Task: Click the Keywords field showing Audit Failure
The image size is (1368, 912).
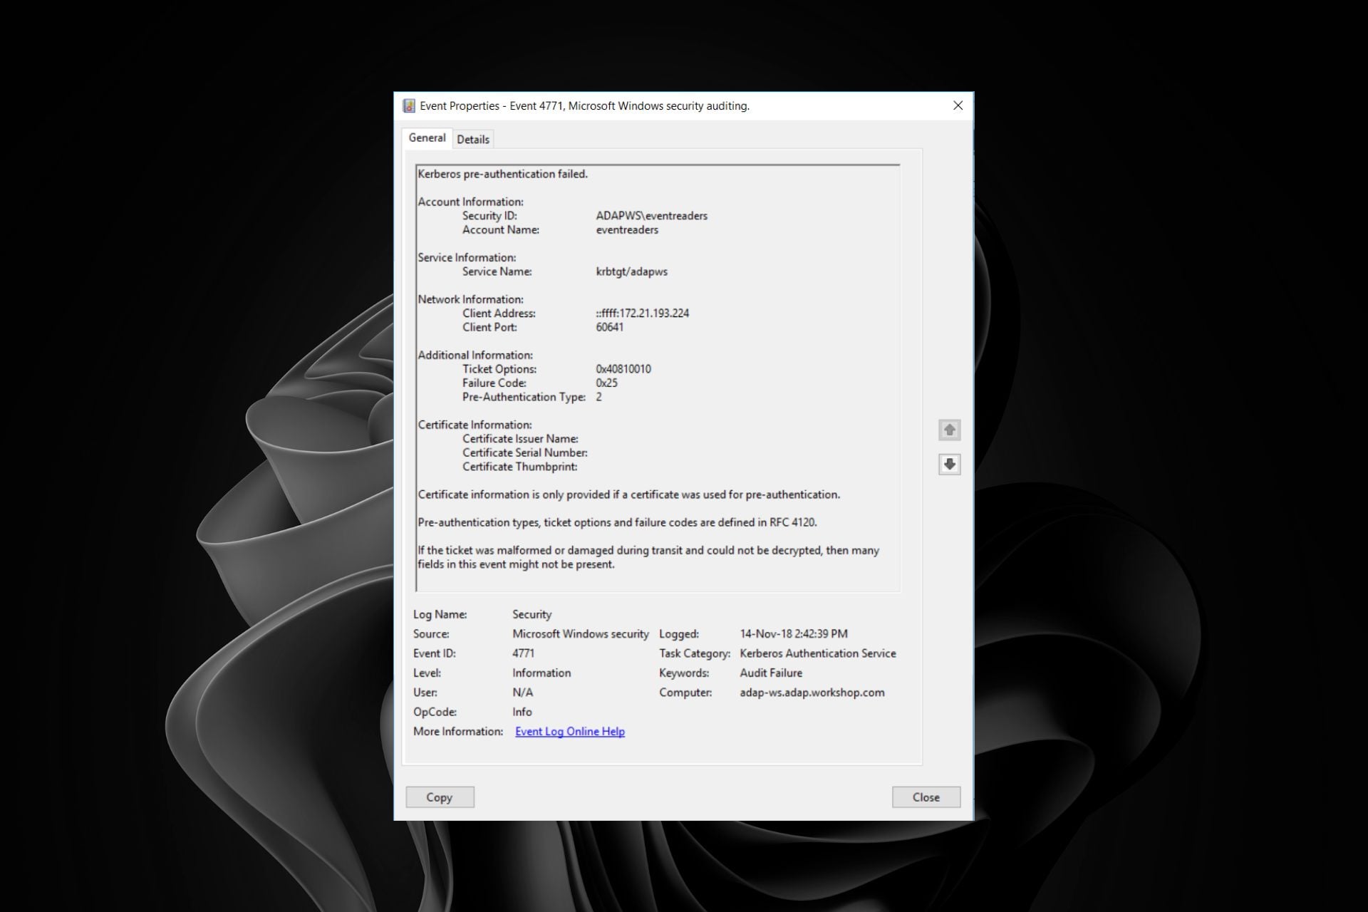Action: coord(770,673)
